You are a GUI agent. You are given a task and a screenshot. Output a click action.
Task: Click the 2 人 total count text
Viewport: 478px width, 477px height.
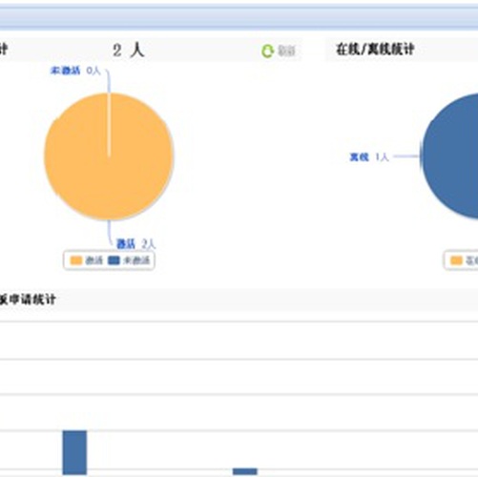[129, 51]
